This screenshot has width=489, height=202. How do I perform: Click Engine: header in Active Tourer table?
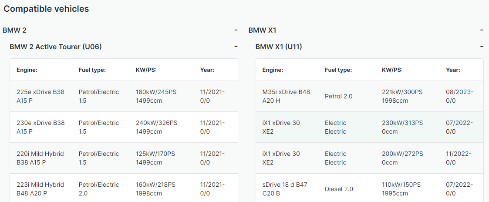click(x=27, y=70)
